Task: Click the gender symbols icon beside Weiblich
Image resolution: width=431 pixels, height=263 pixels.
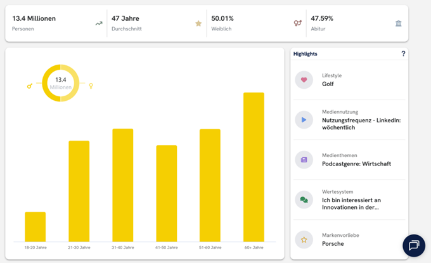Action: click(x=297, y=23)
